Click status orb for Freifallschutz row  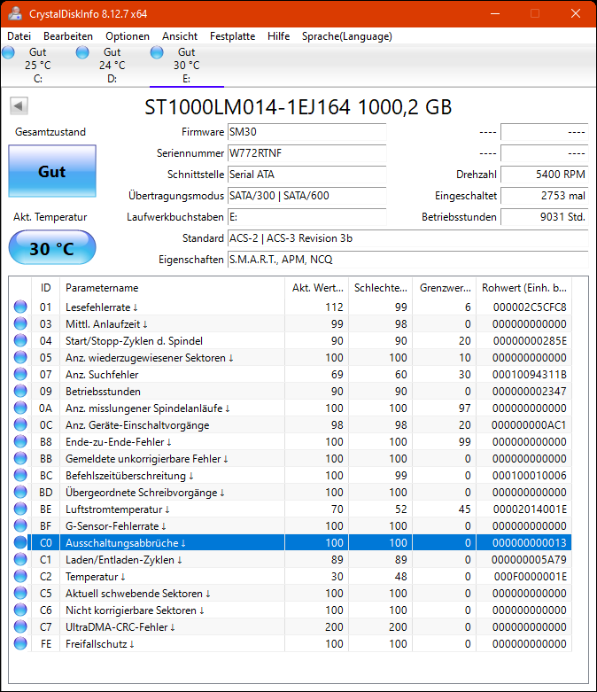(x=20, y=643)
